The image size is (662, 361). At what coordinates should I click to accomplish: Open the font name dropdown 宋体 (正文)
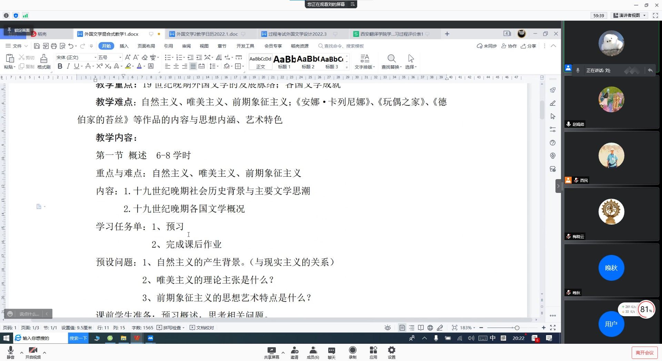[x=76, y=57]
